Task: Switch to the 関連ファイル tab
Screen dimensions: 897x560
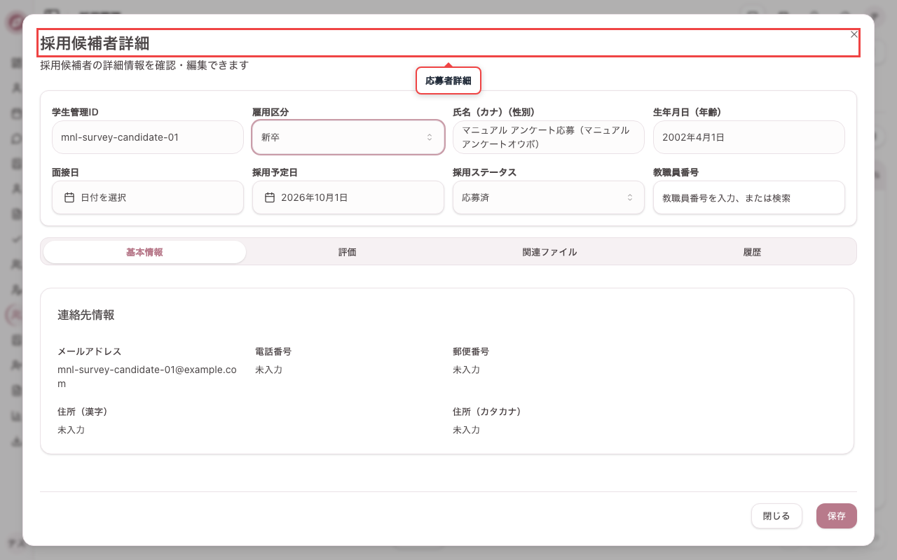Action: click(x=549, y=252)
